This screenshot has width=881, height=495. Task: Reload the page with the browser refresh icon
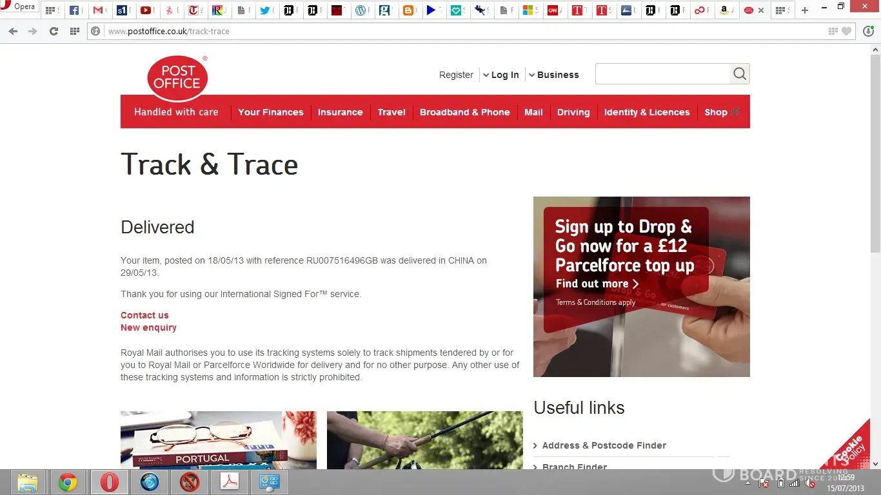click(x=54, y=31)
